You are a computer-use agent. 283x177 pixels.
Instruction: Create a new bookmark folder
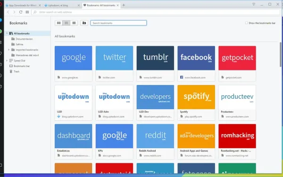click(84, 23)
